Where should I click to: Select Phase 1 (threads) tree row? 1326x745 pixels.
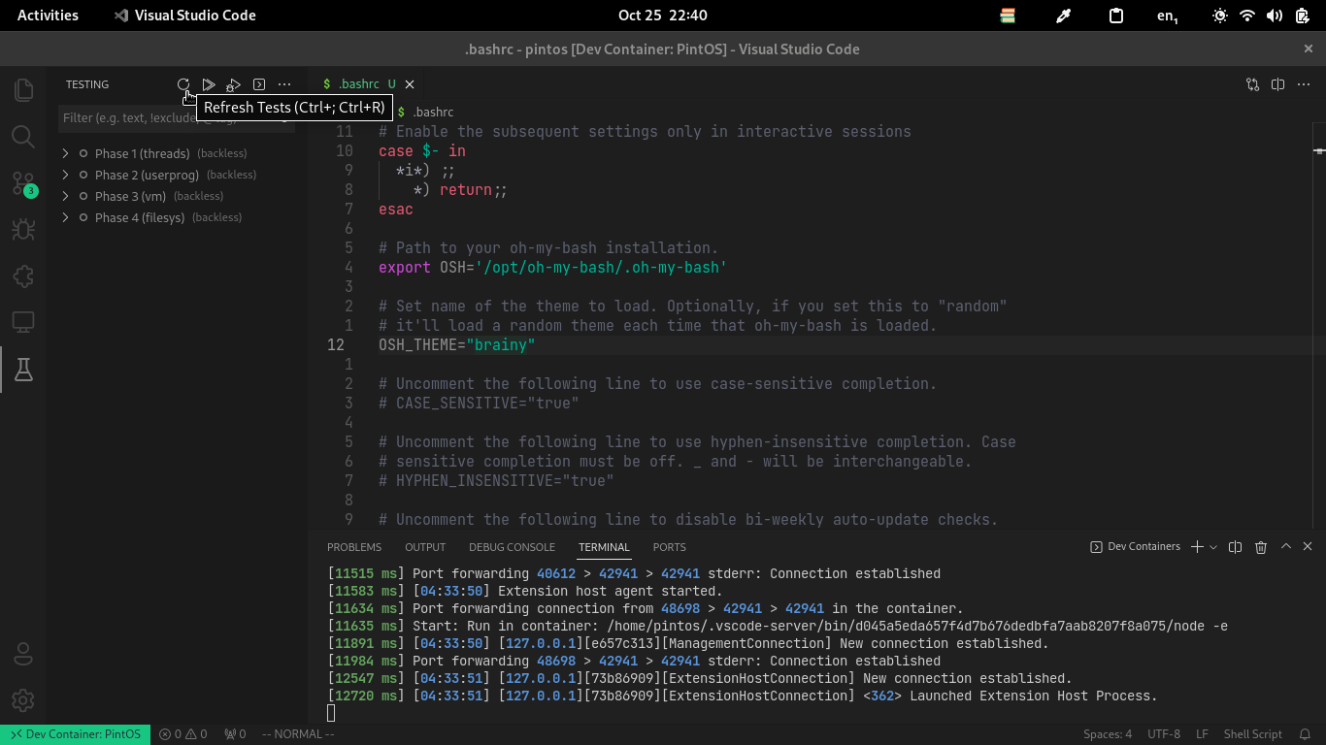click(177, 153)
